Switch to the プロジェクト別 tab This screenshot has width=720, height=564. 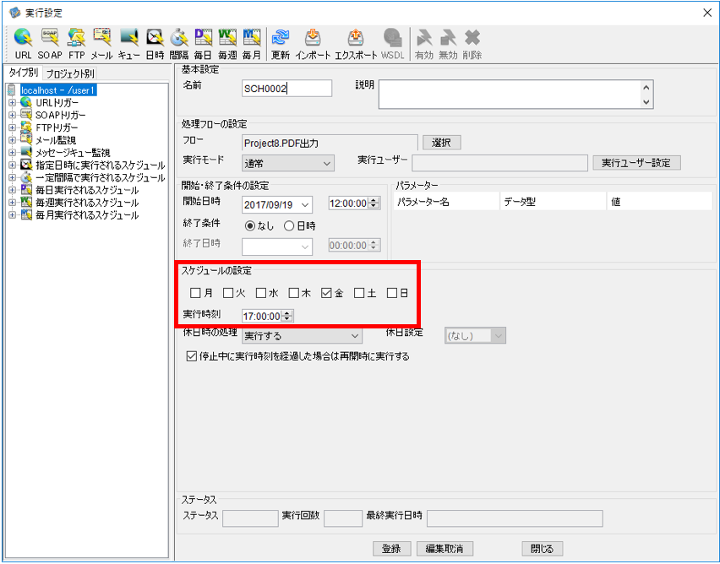click(70, 73)
